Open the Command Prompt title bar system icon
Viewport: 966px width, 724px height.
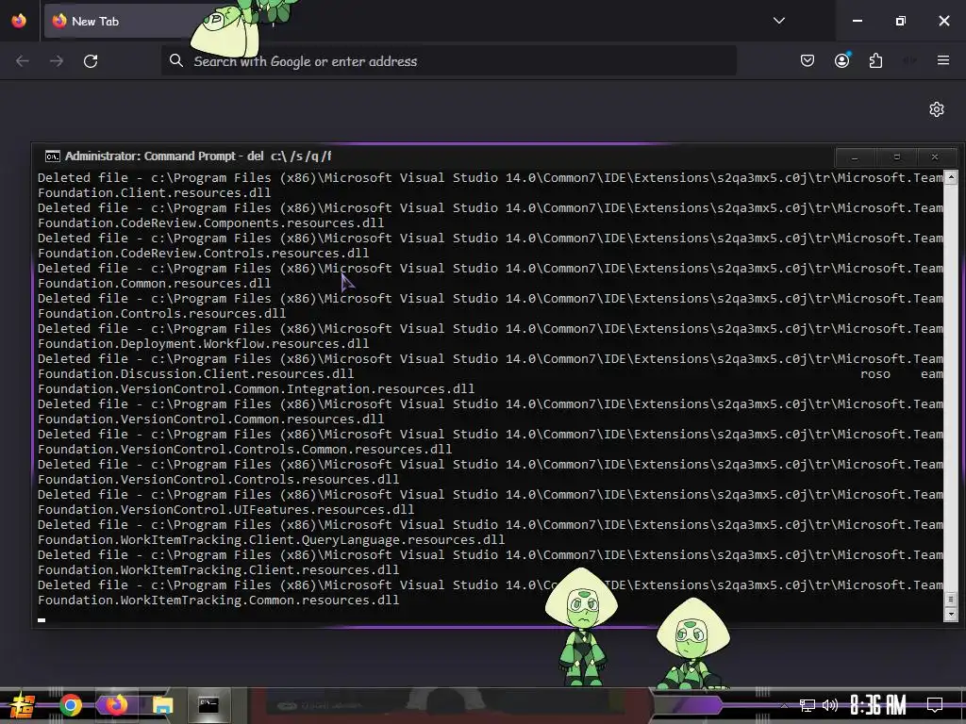point(53,156)
